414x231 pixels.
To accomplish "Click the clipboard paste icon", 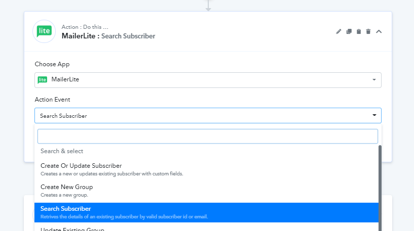I will tap(359, 32).
